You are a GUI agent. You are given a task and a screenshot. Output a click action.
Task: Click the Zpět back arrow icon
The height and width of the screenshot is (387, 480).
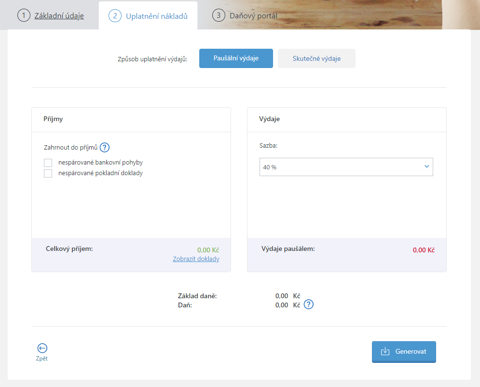pyautogui.click(x=42, y=348)
